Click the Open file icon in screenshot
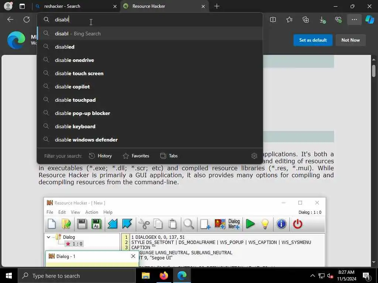 [66, 224]
